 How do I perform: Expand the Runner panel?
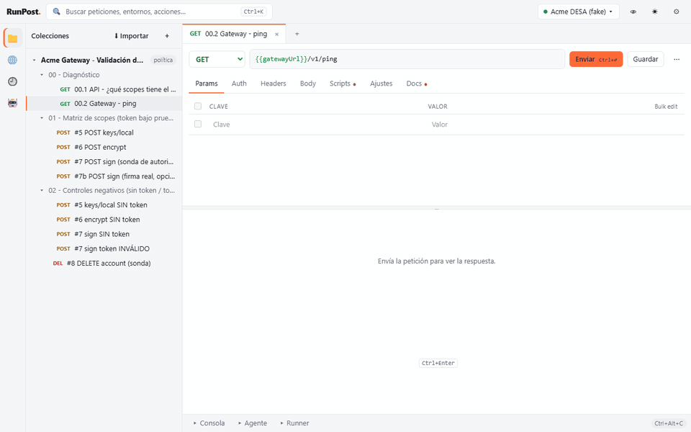[295, 423]
